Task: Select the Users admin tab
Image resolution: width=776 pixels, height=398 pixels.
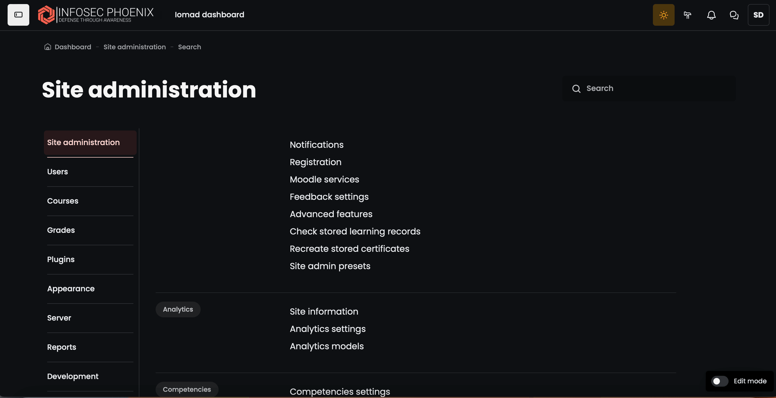Action: pos(57,172)
